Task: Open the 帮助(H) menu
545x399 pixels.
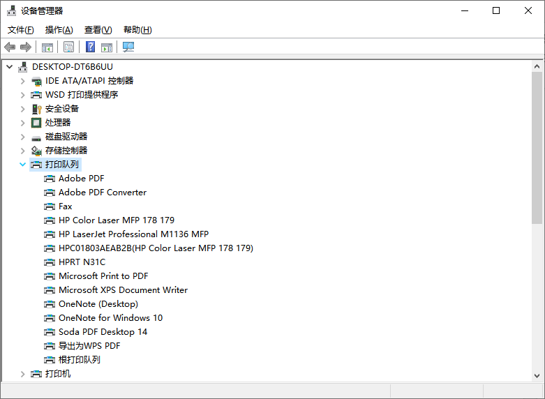Action: [x=137, y=30]
